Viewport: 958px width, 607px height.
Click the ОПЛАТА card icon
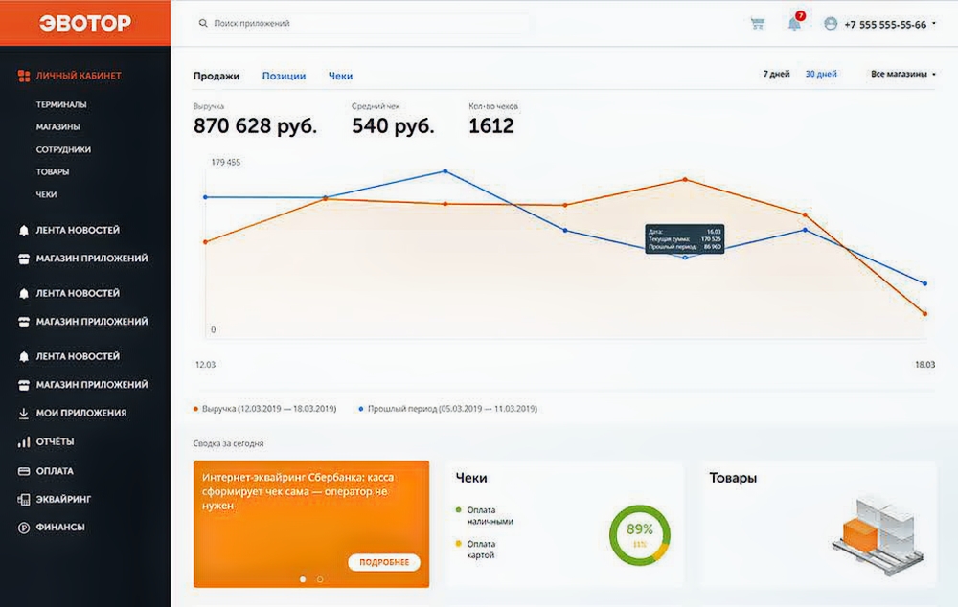24,471
